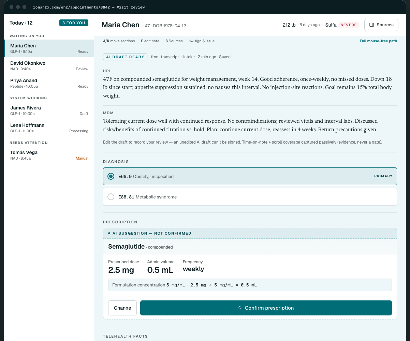Click the PRIMARY diagnosis tag
This screenshot has width=410, height=341.
coord(383,176)
